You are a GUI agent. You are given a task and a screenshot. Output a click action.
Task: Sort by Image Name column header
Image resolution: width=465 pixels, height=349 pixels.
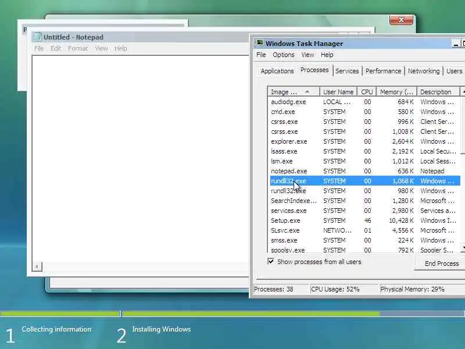294,92
